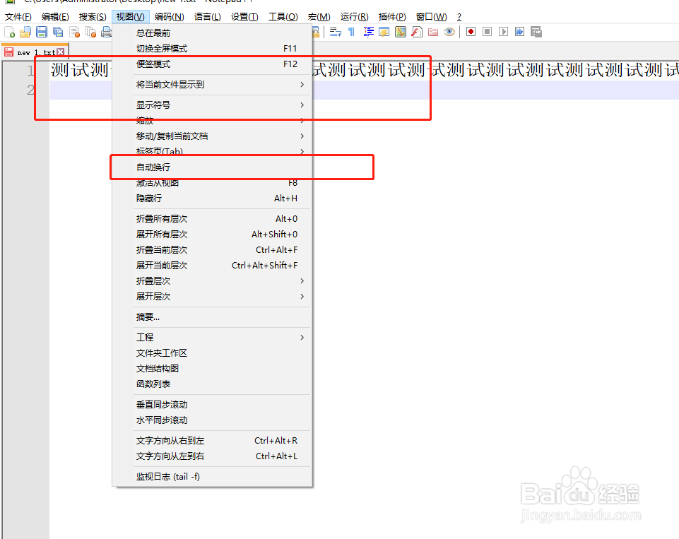Open a file using the Open folder icon
The image size is (679, 539).
click(25, 31)
